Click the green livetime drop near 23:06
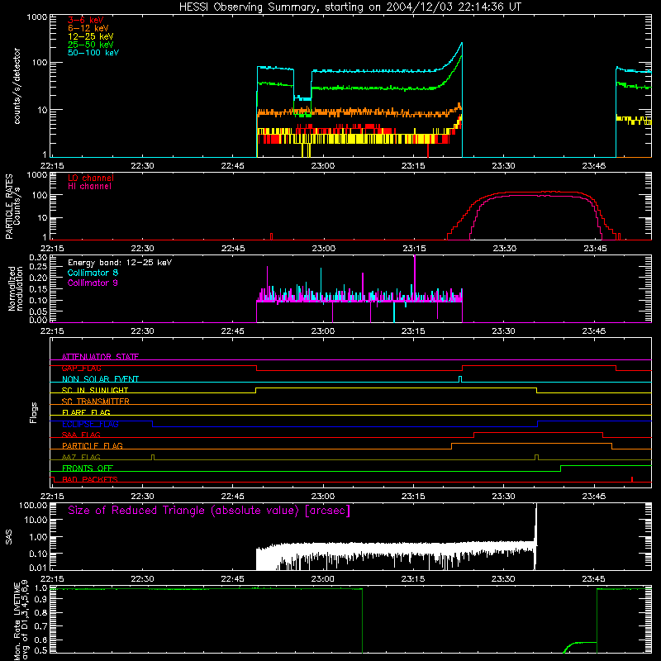 click(362, 621)
